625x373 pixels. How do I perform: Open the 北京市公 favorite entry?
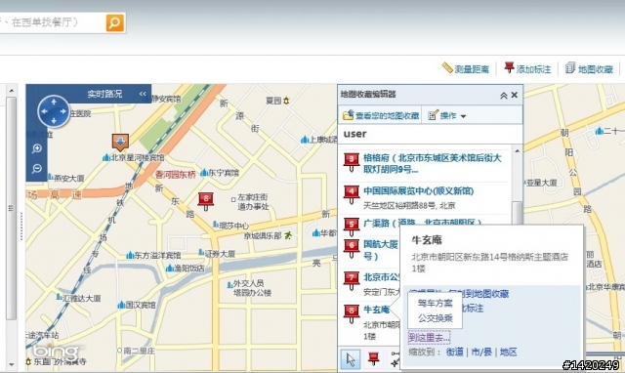coord(382,277)
